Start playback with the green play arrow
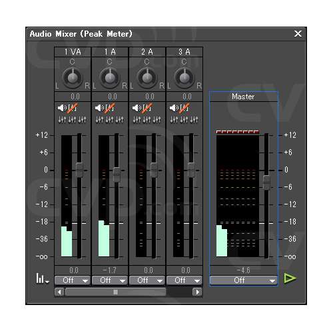333x333 pixels. point(290,278)
